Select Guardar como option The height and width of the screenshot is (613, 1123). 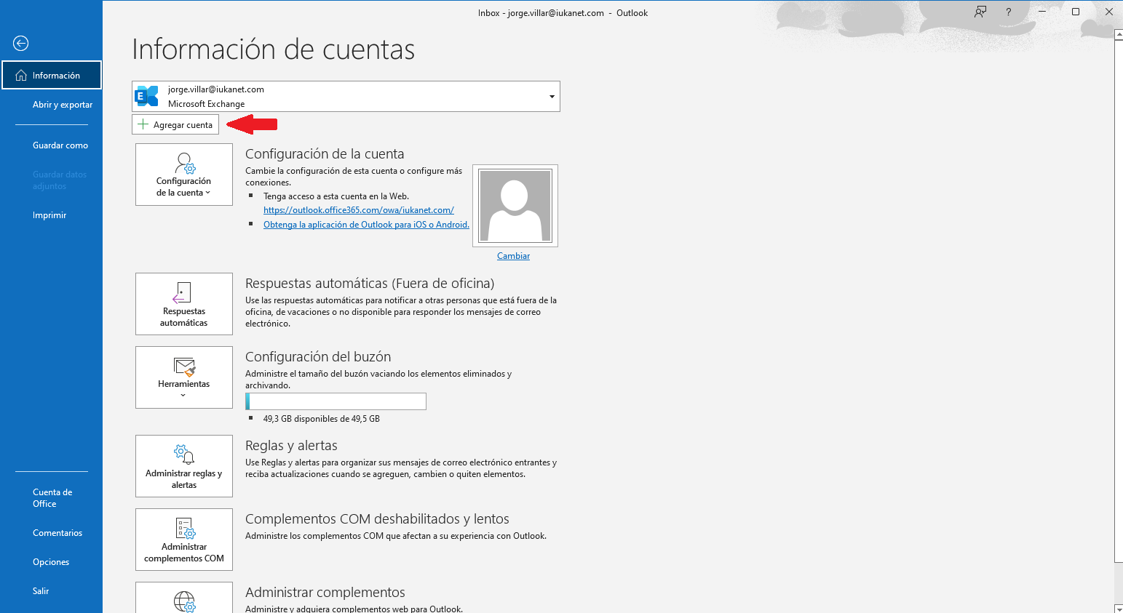point(60,145)
